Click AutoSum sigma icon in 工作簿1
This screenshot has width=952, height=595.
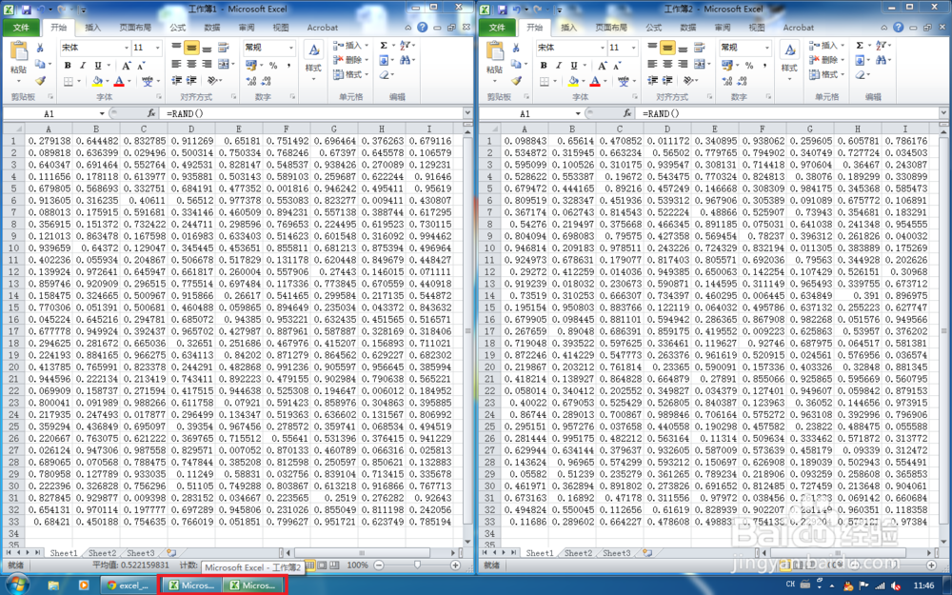[x=384, y=46]
